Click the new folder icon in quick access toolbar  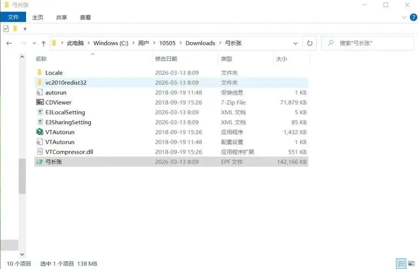click(x=15, y=29)
